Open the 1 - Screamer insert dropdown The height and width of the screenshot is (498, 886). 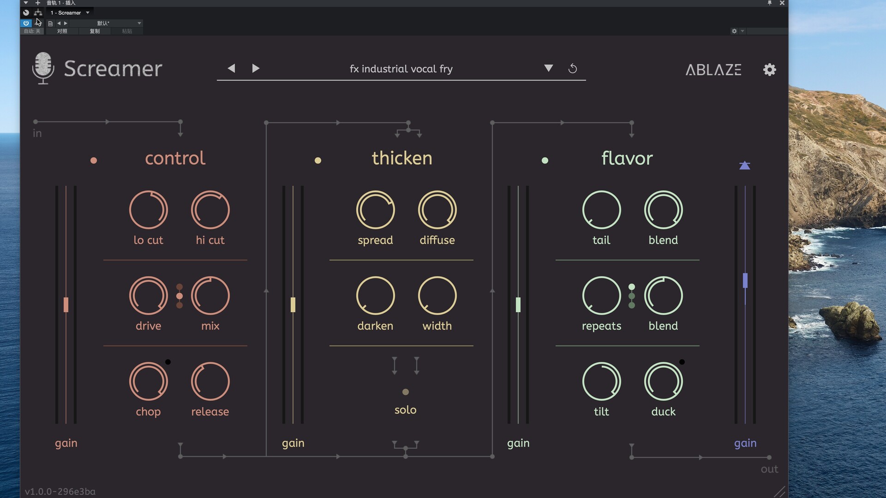click(x=70, y=12)
